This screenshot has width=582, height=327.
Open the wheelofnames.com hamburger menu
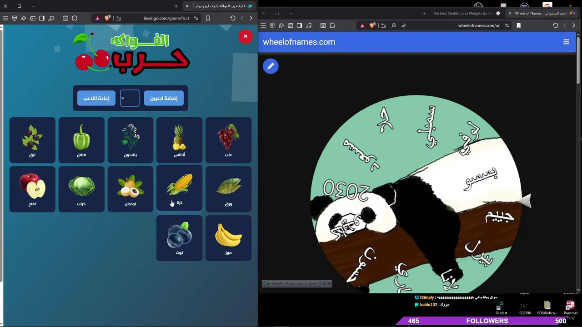click(566, 42)
